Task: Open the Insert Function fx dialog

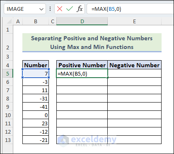Action: click(x=80, y=9)
